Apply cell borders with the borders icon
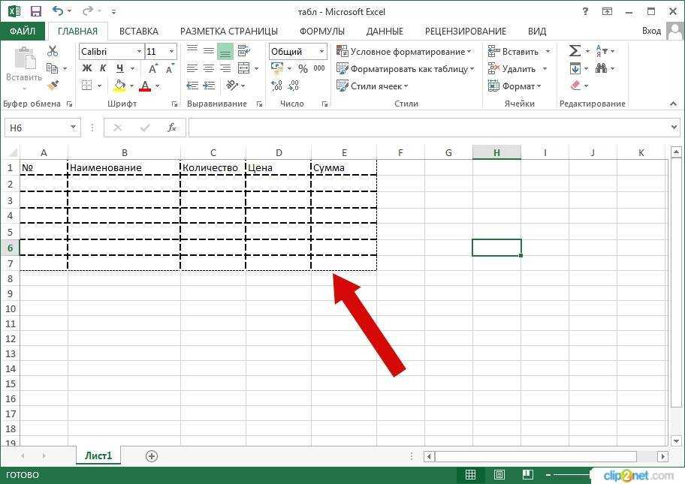Screen dimensions: 685x484 pyautogui.click(x=87, y=85)
